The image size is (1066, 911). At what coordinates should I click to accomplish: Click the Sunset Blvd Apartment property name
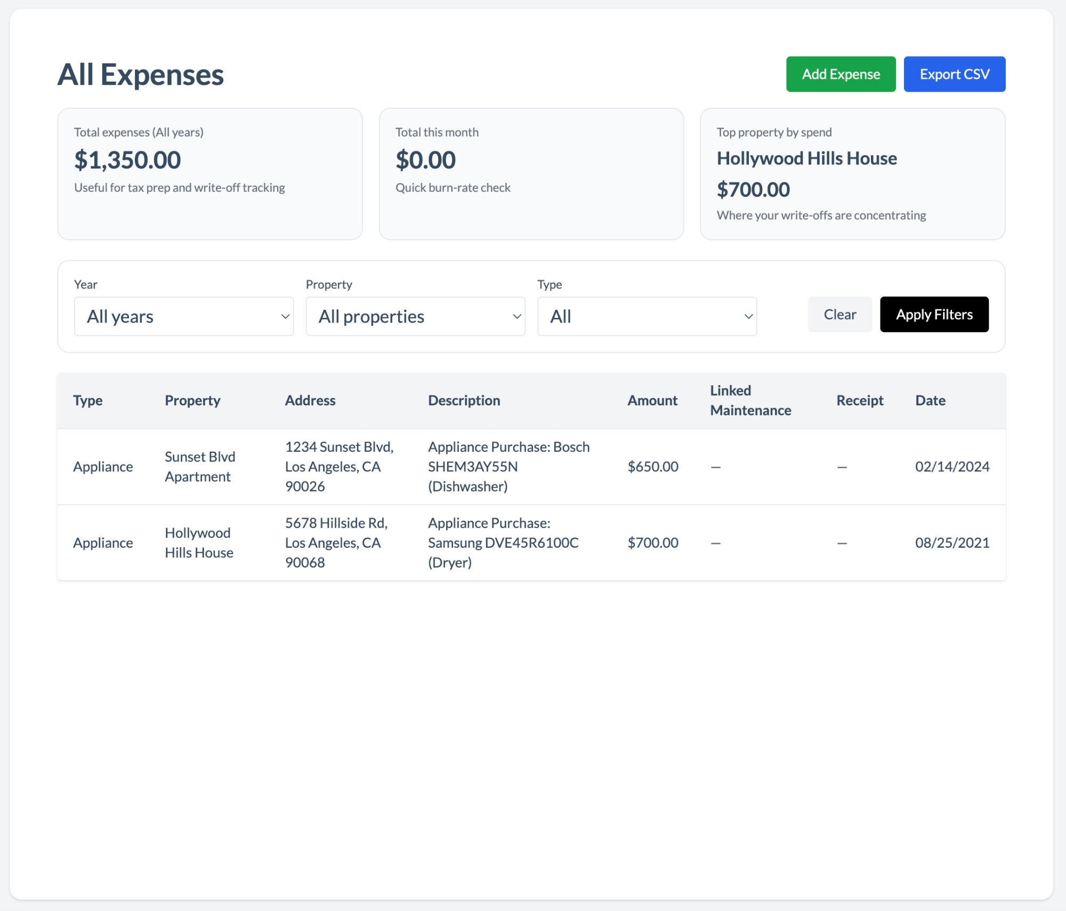199,466
